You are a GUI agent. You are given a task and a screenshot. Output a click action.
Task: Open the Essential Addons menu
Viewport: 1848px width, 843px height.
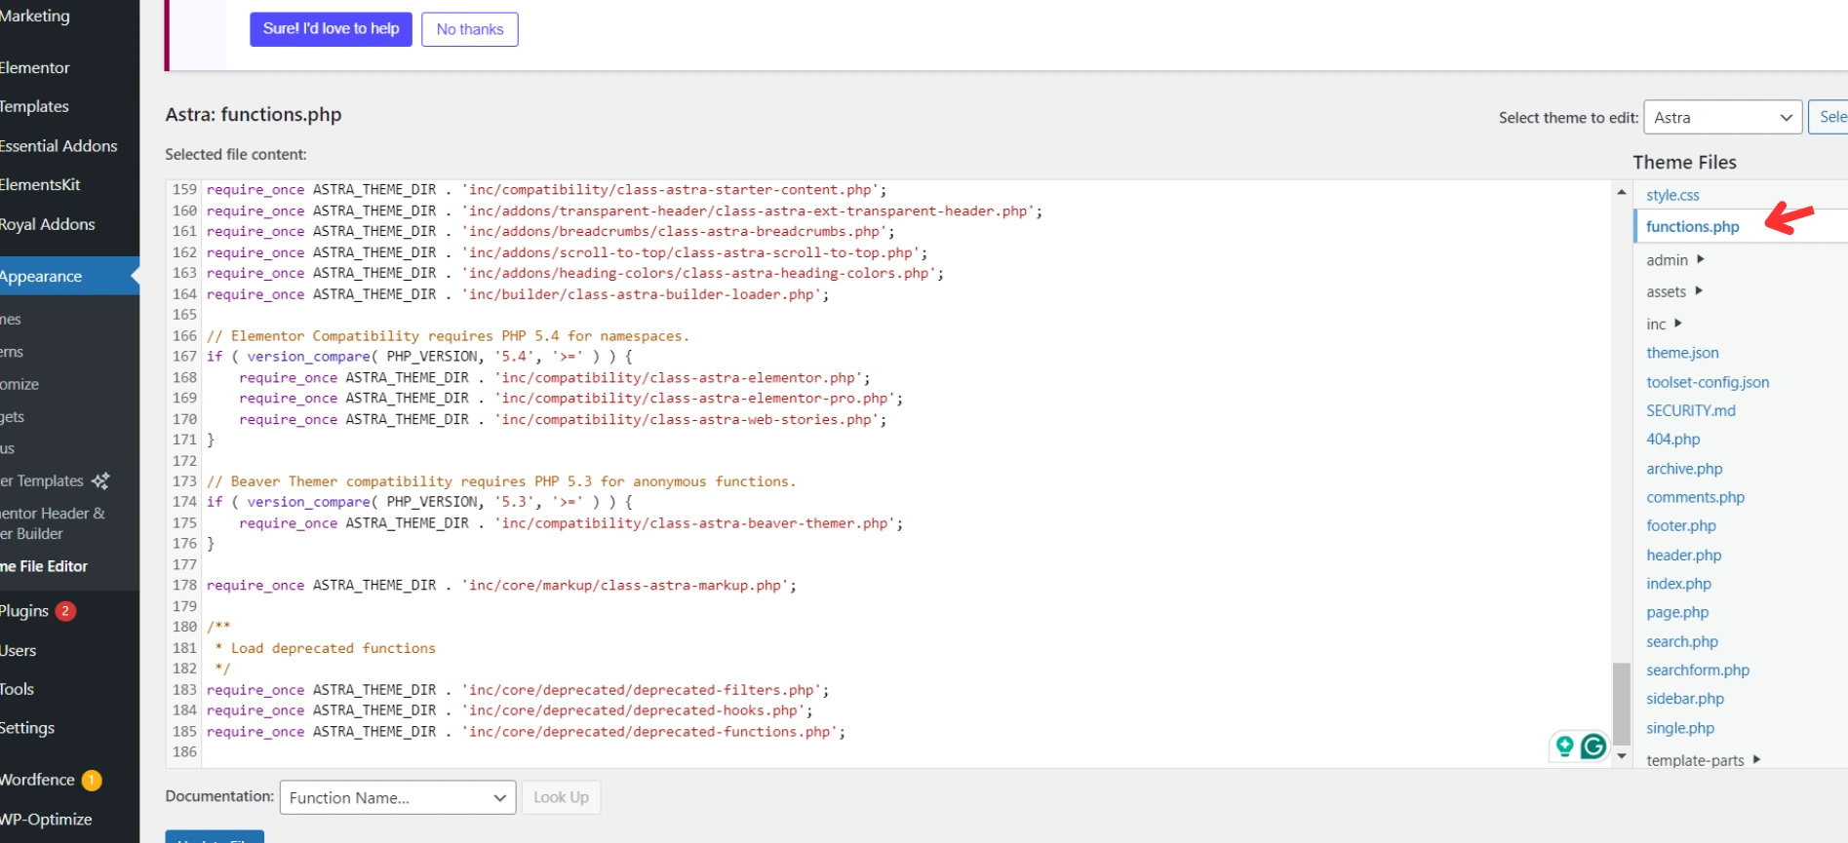[59, 145]
